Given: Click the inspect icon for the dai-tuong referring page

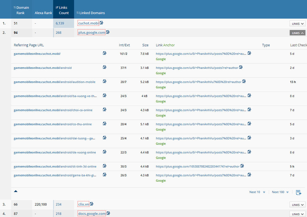Looking at the screenshot, I should [x=105, y=138].
